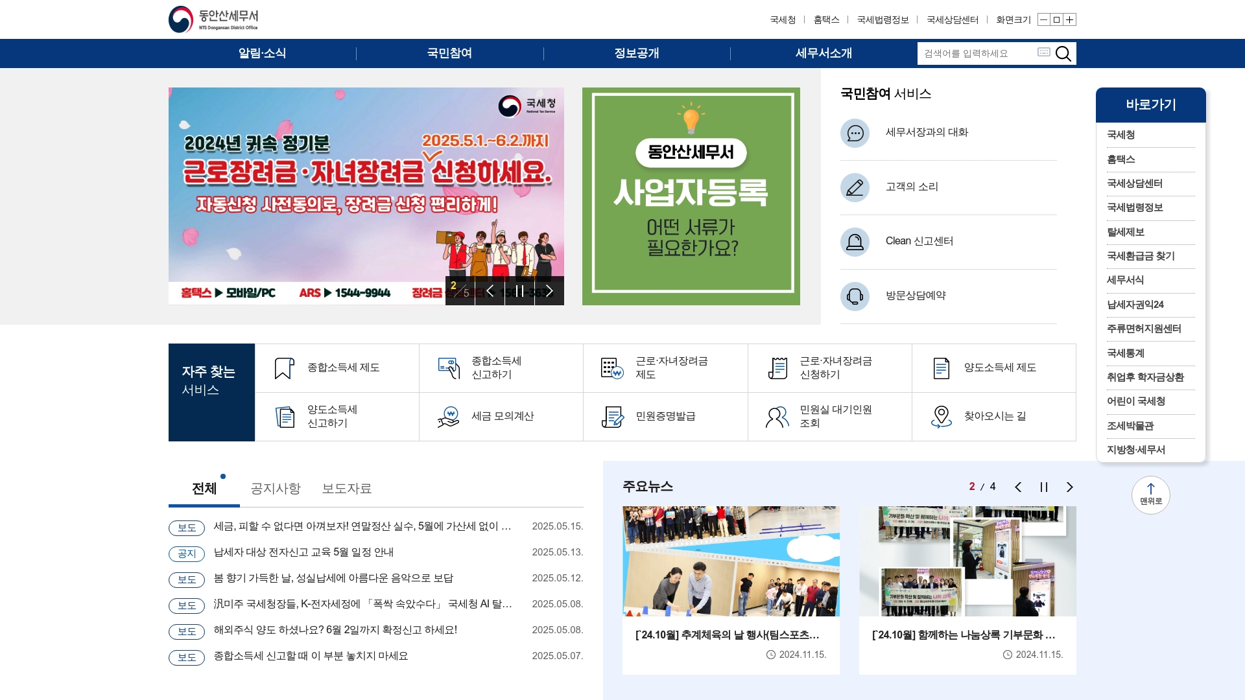Click the 국세상담센터 link in top bar
1245x700 pixels.
952,20
